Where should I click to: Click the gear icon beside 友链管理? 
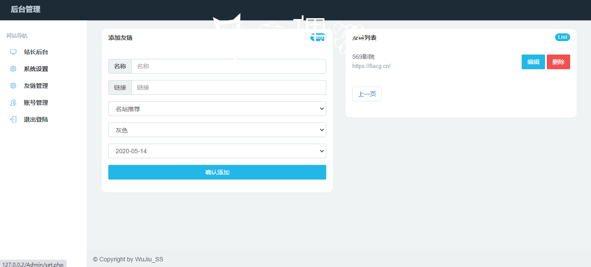point(13,86)
